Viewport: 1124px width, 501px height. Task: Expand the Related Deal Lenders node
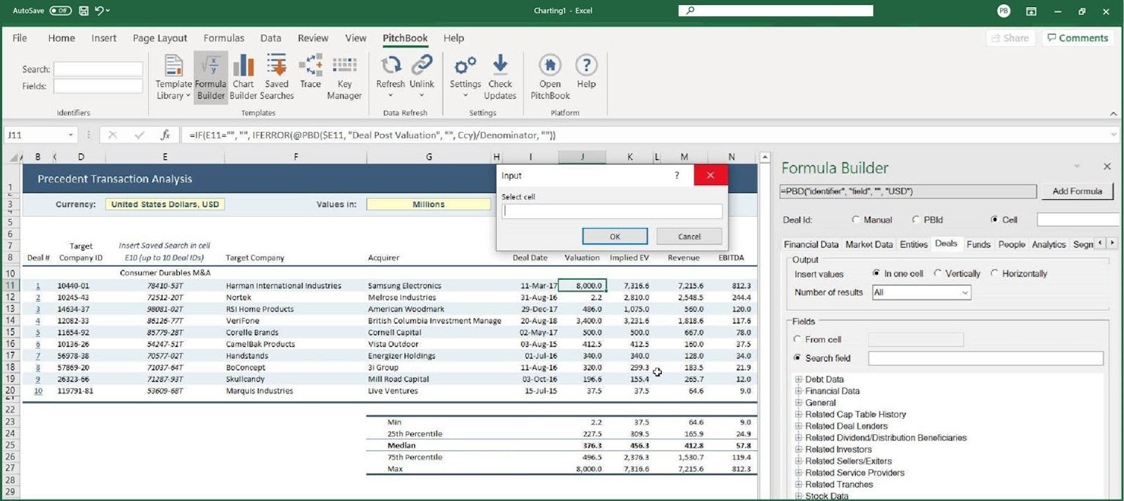tap(798, 426)
